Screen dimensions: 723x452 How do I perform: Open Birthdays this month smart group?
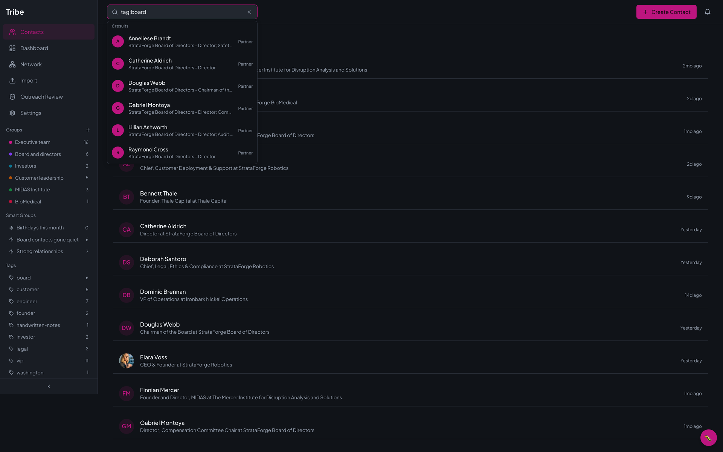[49, 228]
